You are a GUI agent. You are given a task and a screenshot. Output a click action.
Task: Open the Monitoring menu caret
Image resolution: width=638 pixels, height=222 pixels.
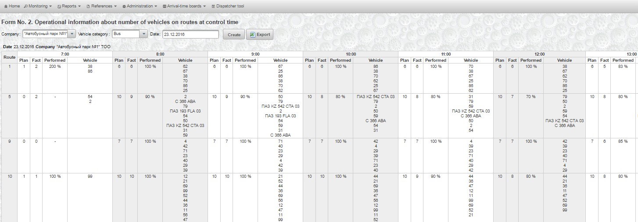[50, 7]
